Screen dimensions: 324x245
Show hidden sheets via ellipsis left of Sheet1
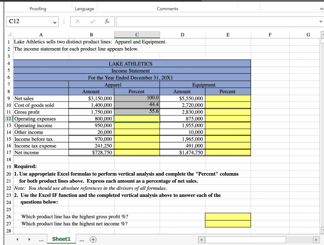click(41, 240)
